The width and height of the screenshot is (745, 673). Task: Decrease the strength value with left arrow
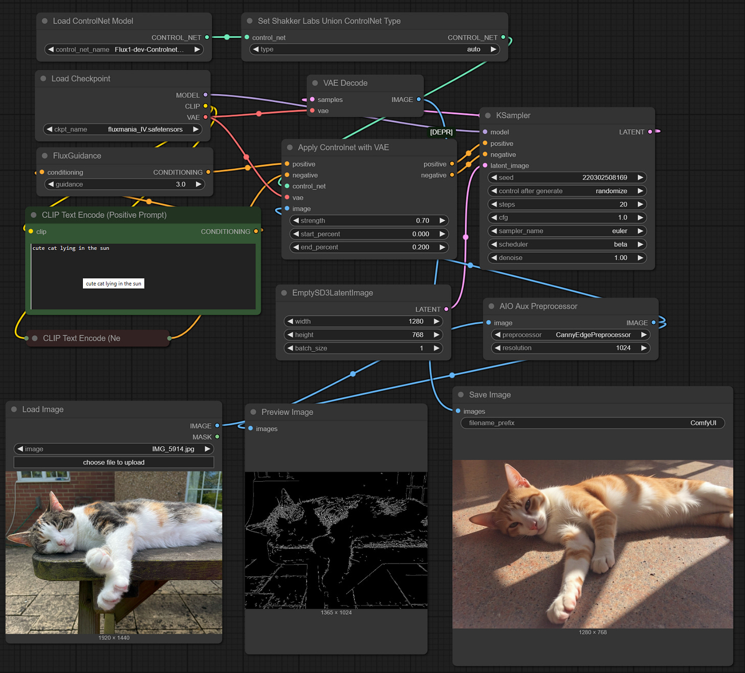[296, 221]
